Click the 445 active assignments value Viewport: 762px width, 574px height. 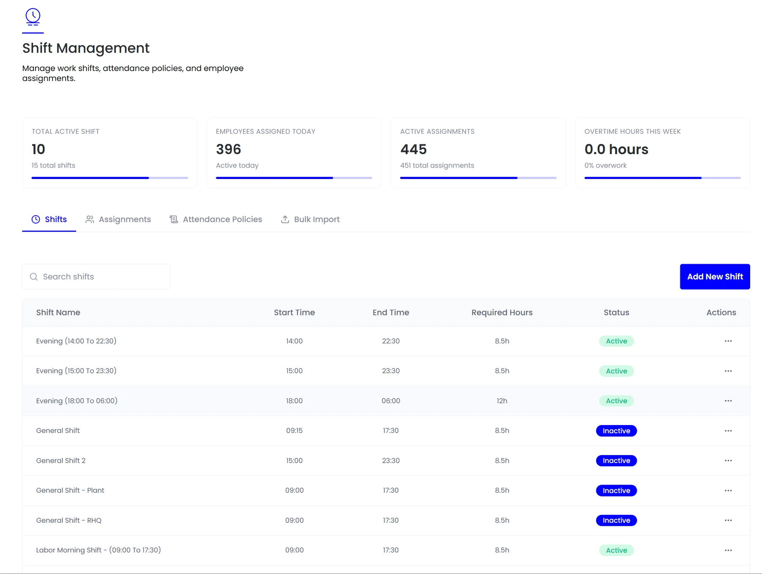[414, 149]
